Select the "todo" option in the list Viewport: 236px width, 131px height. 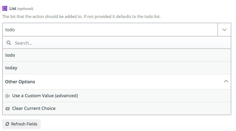pos(10,55)
